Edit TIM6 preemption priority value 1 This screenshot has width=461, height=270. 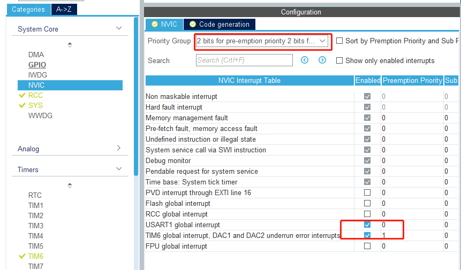[x=412, y=235]
